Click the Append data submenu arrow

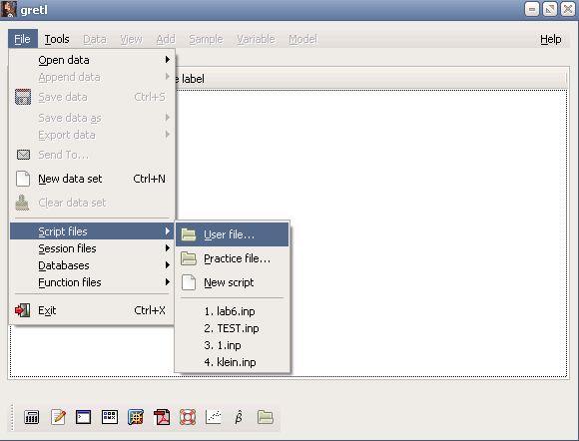point(168,77)
